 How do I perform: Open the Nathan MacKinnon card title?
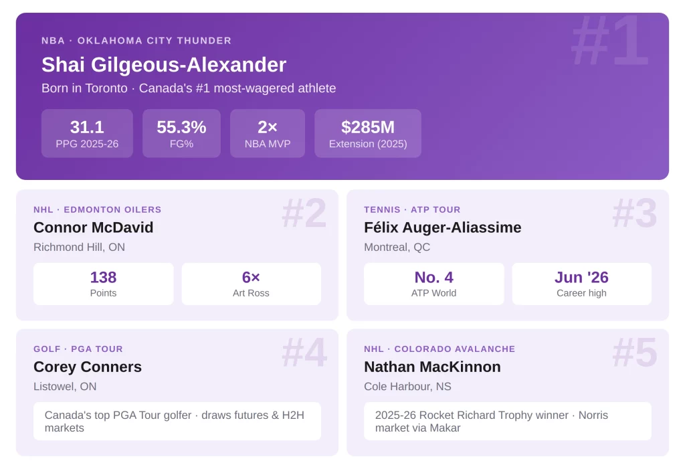pos(433,367)
